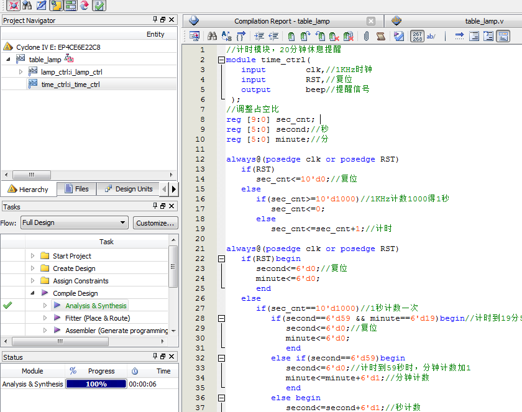
Task: Pin the Status panel
Action: click(x=155, y=357)
